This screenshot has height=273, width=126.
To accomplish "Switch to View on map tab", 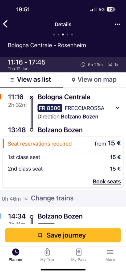I will point(95,79).
